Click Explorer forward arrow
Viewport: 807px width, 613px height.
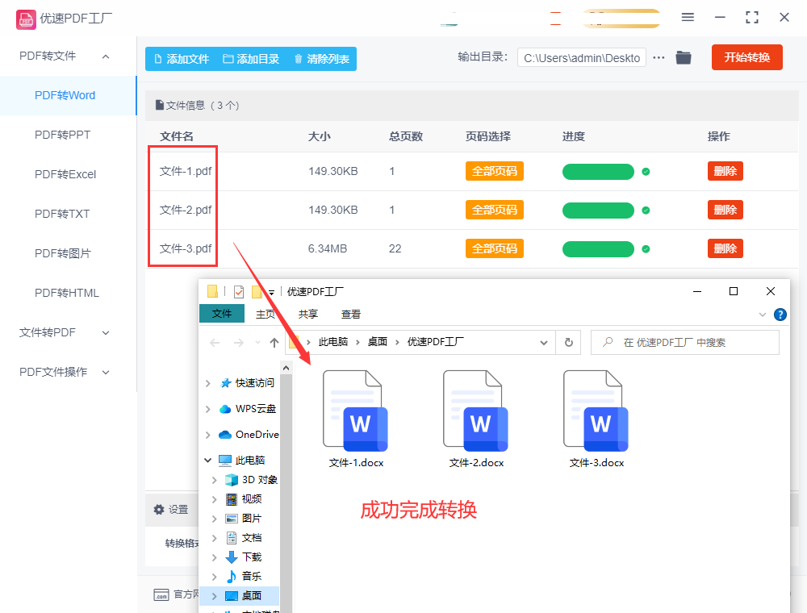238,343
